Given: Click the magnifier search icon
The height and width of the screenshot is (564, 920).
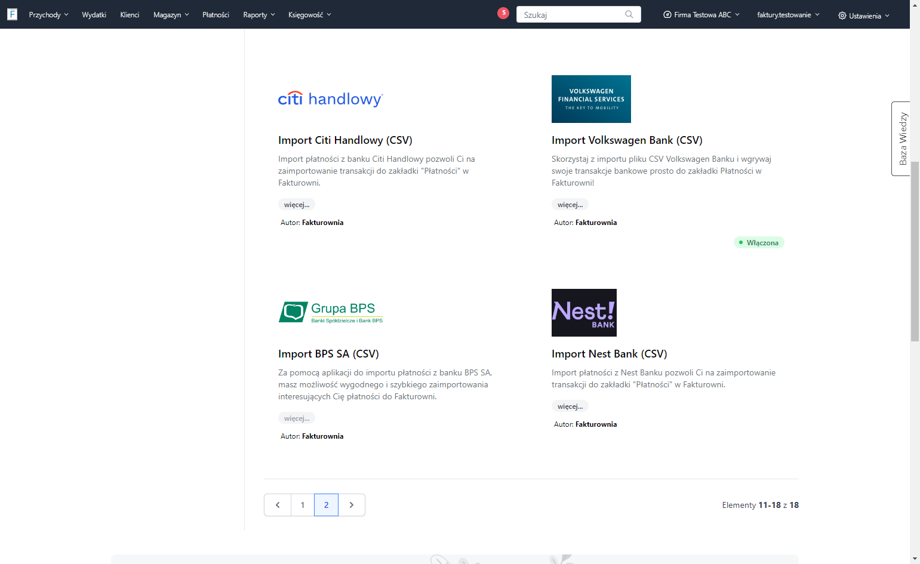Looking at the screenshot, I should (629, 14).
